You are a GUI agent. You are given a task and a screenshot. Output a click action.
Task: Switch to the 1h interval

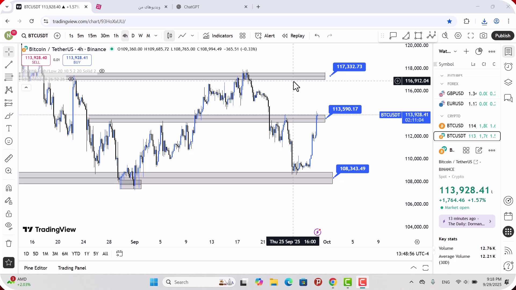pos(116,36)
